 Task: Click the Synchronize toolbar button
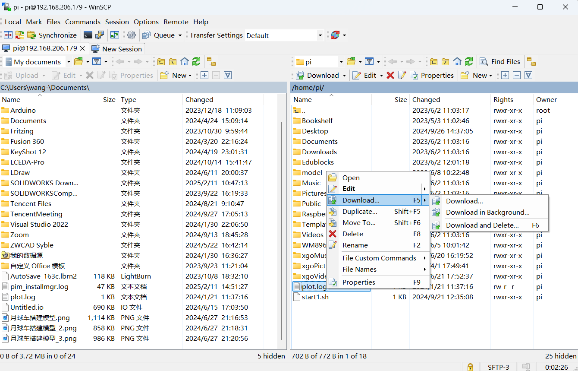52,35
